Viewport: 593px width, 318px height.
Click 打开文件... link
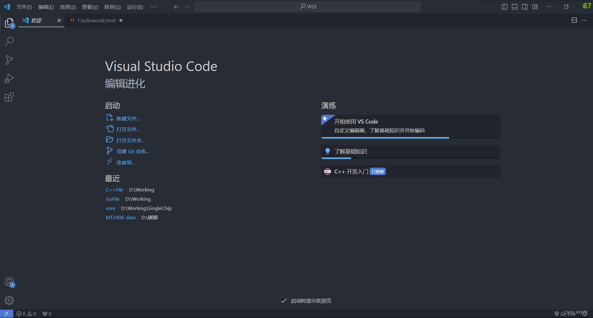pos(128,129)
